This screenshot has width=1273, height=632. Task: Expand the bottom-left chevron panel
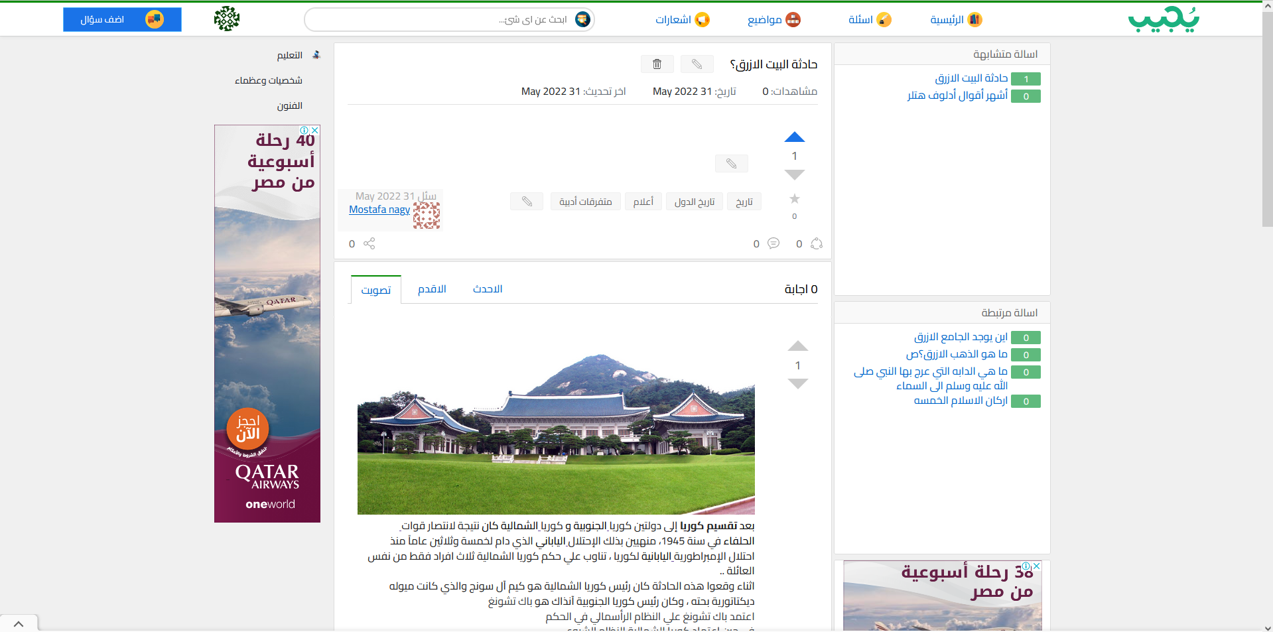(19, 623)
